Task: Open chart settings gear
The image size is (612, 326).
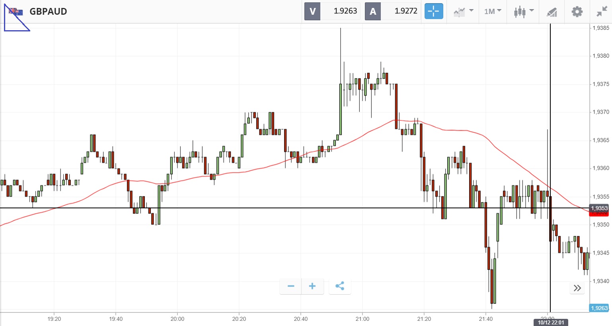Action: pos(577,12)
